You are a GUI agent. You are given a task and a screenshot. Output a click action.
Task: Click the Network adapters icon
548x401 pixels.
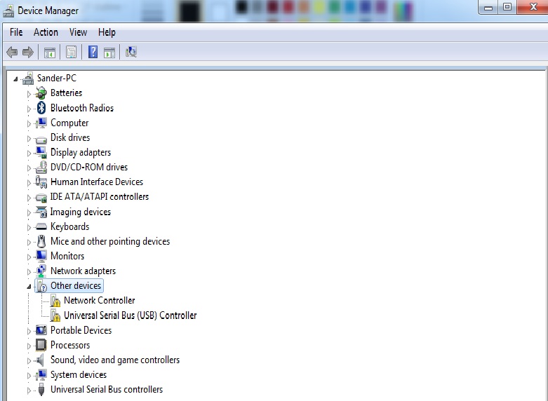pos(41,271)
